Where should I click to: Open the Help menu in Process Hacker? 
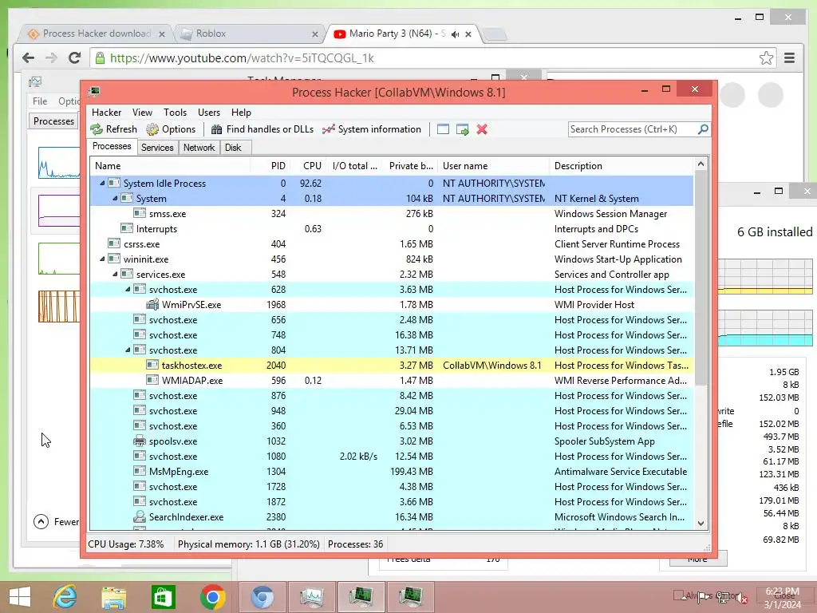click(241, 113)
